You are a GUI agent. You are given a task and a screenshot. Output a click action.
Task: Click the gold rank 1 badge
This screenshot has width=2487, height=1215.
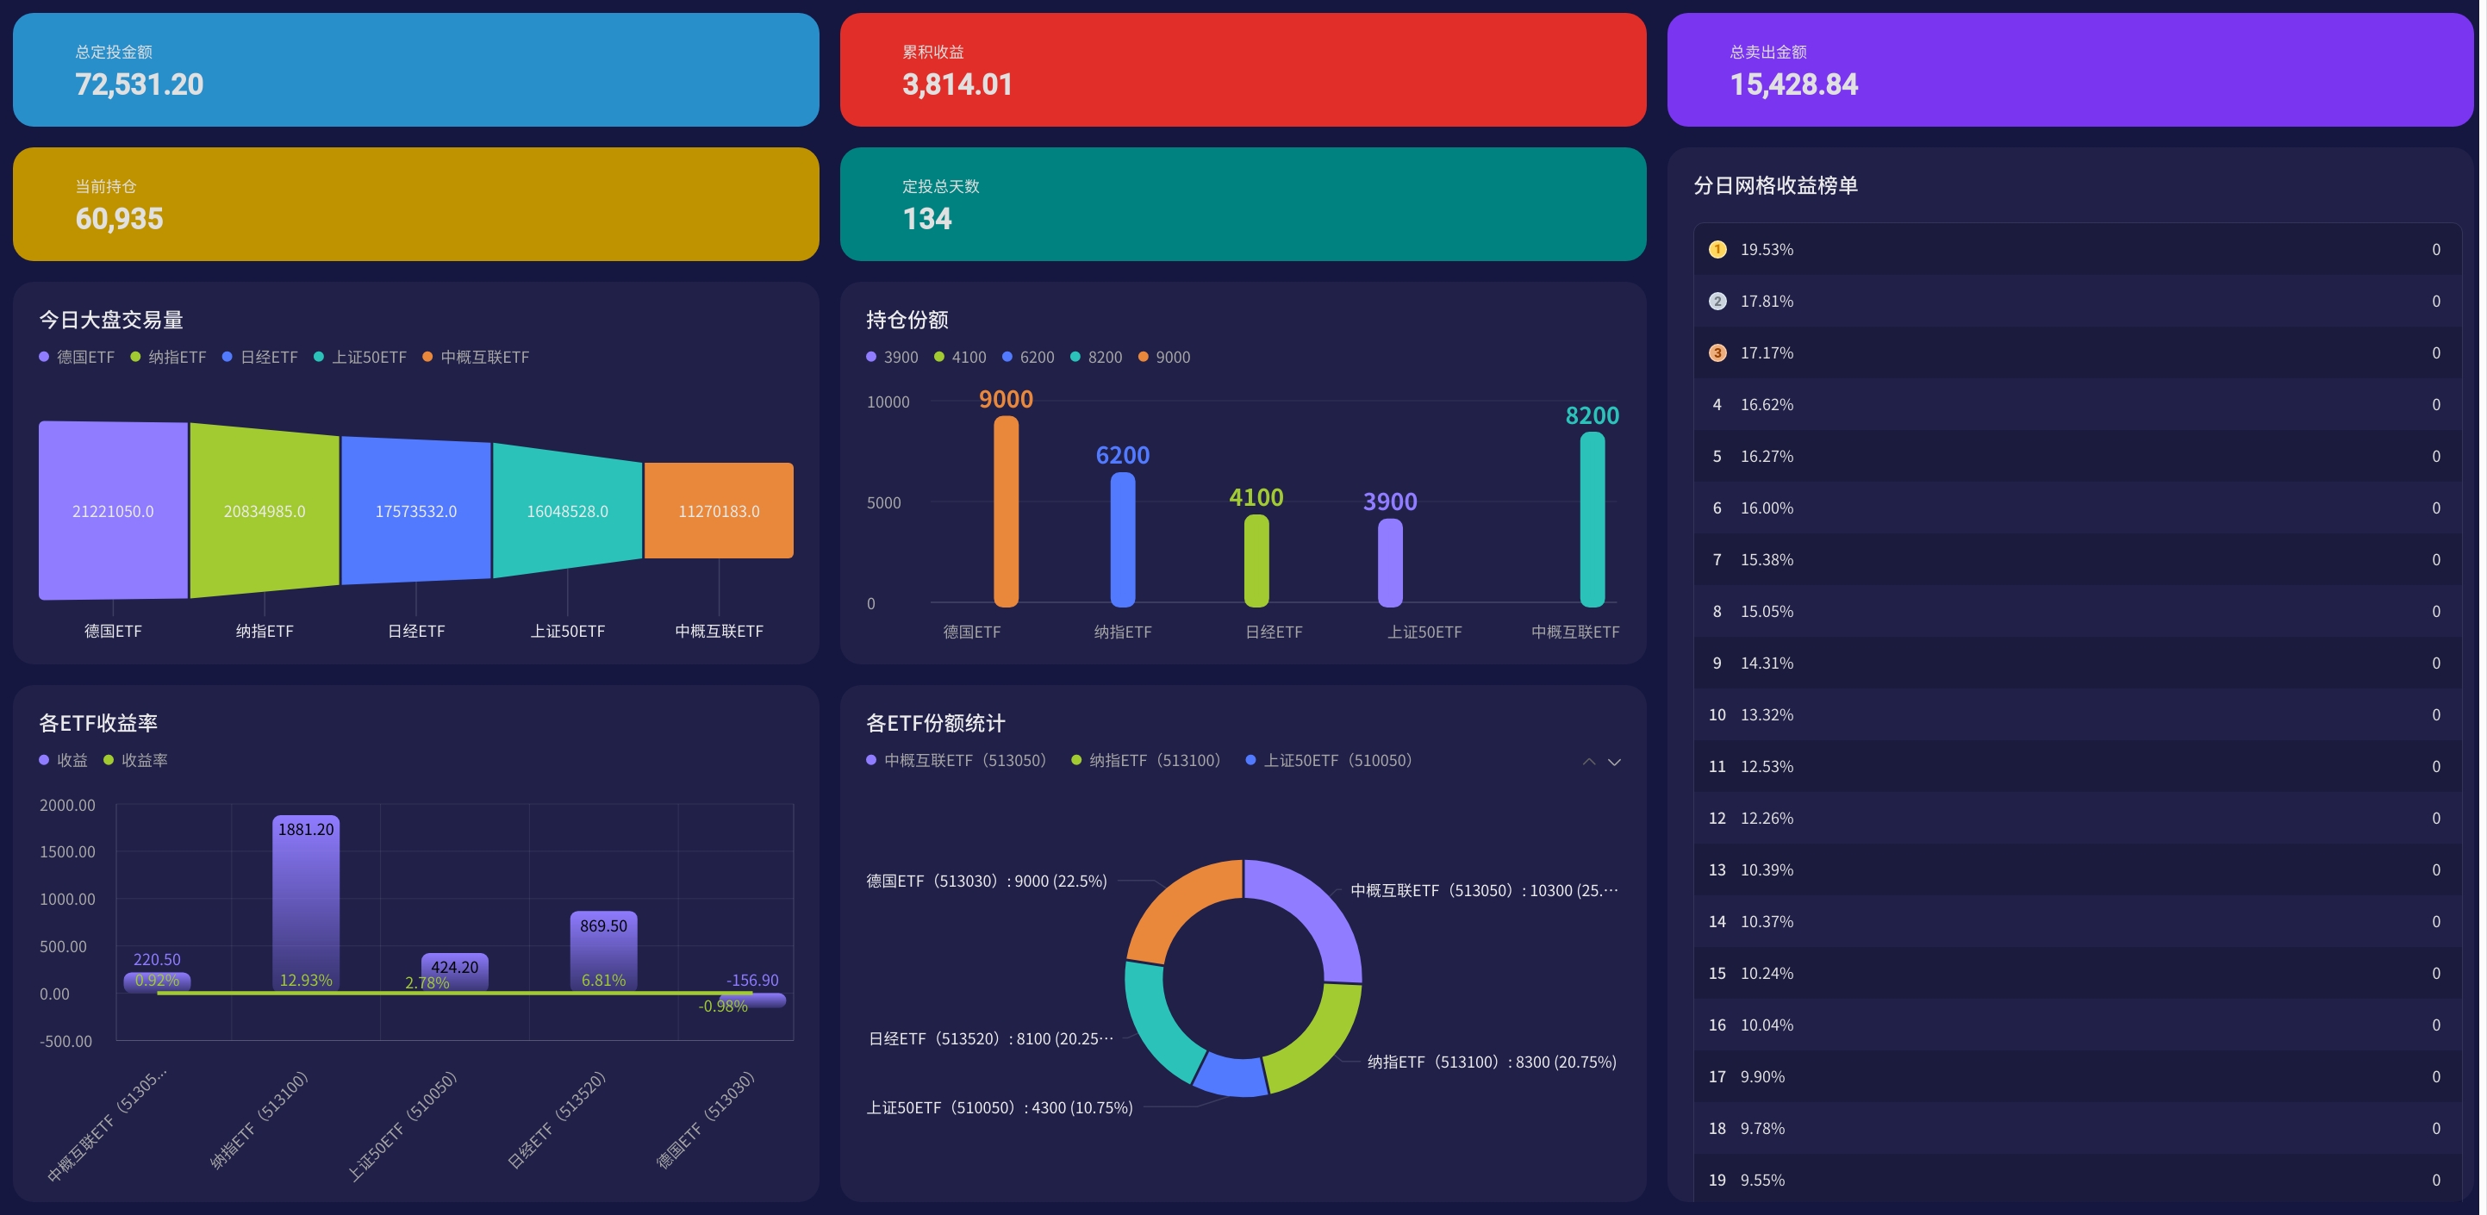(x=1717, y=250)
